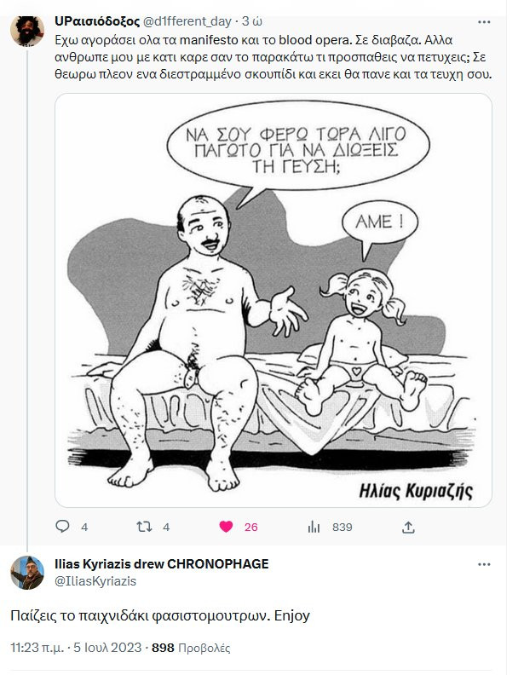Click the share icon on first tweet
524x675 pixels.
[407, 527]
